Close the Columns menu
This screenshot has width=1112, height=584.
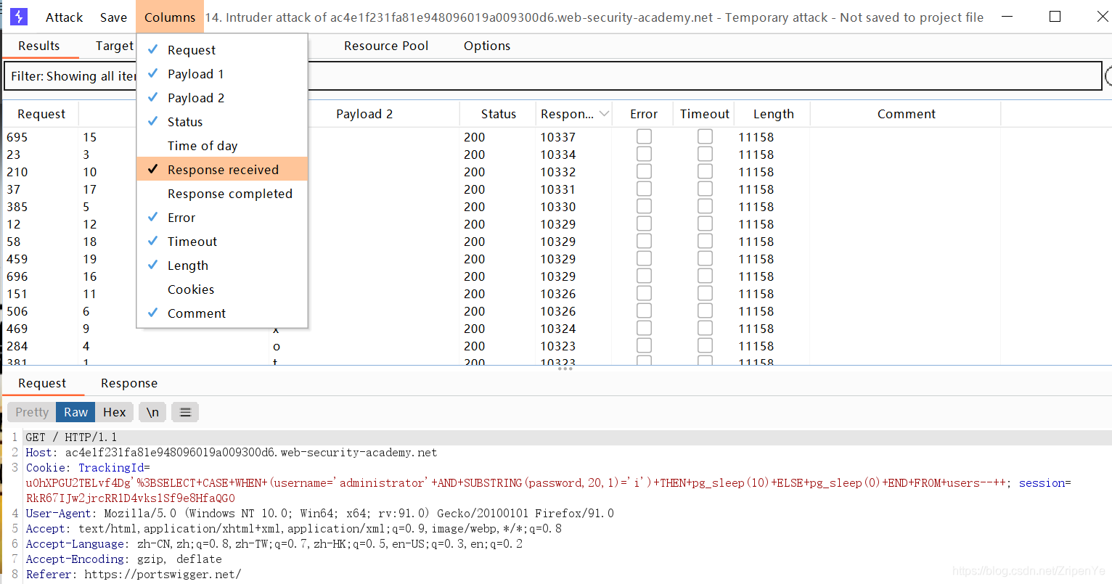170,17
